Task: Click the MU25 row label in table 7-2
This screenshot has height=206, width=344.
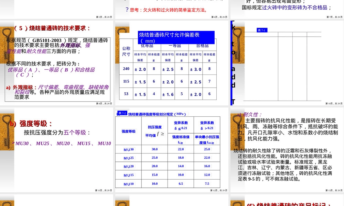Action: [x=129, y=158]
